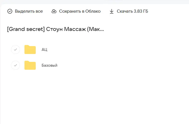Screen dimensions: 189x124
Task: Click the "АЦ" folder name
Action: pos(44,49)
